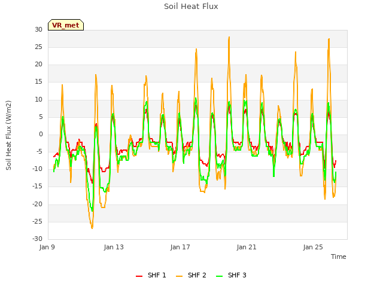The height and width of the screenshot is (287, 383).
Task: Click the SHF 2 peak near 27 after Jan 25
Action: [x=329, y=39]
